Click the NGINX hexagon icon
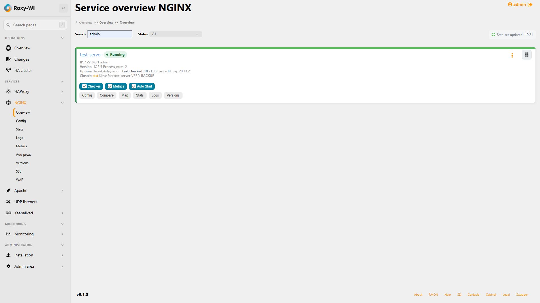 8,103
